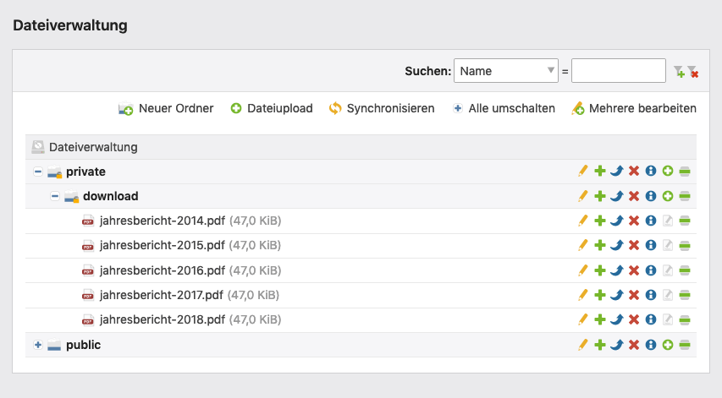This screenshot has width=722, height=398.
Task: Click drag handle of jahresbericht-2018.pdf
Action: (685, 320)
